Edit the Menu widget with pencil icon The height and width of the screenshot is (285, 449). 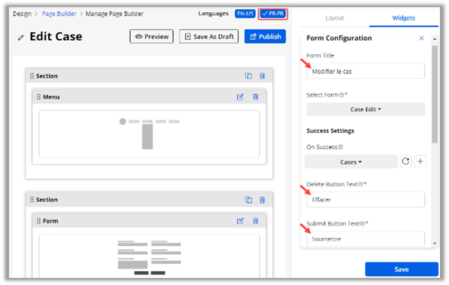240,97
